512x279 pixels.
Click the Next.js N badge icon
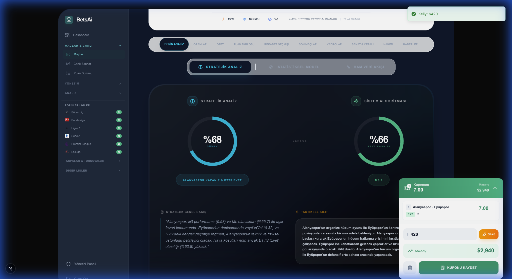[10, 269]
